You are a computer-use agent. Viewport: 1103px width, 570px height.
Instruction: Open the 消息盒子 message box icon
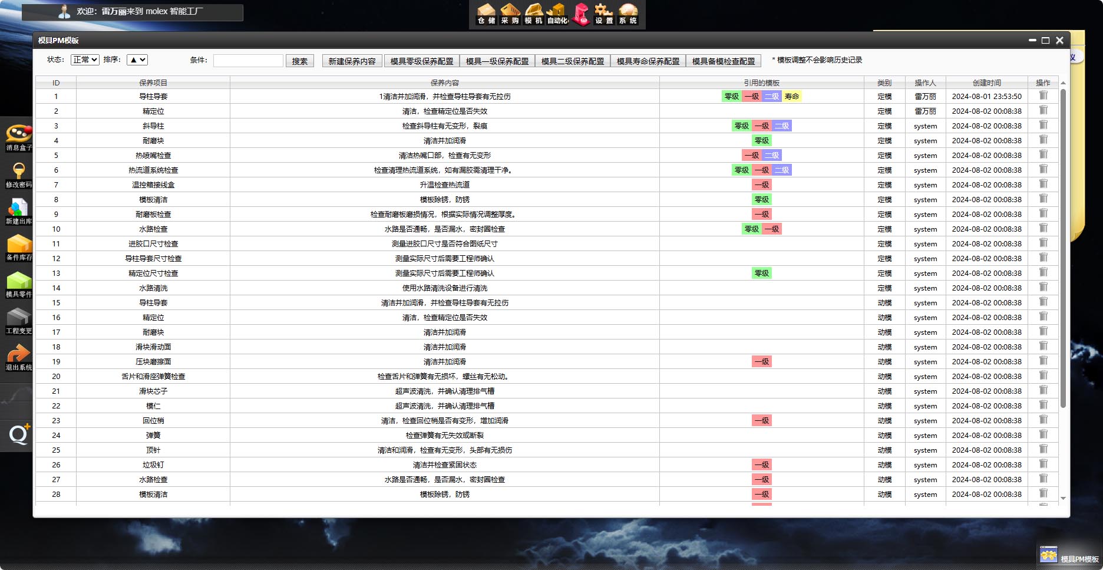pyautogui.click(x=19, y=137)
